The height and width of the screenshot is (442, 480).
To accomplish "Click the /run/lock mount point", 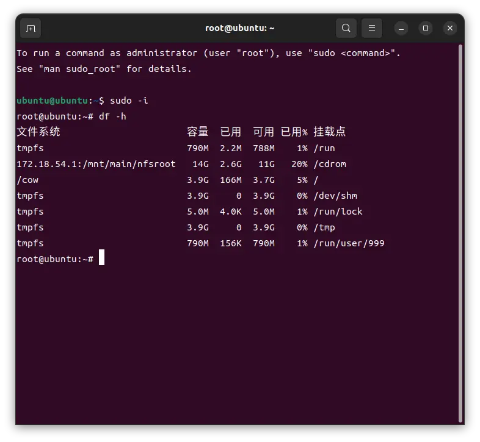I will [x=338, y=212].
